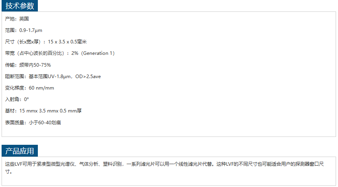Click the text 紧凑型微型光谱仪 in the paragraph

tap(55, 164)
